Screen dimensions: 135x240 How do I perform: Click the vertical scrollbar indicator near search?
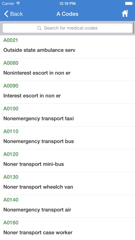point(134,28)
